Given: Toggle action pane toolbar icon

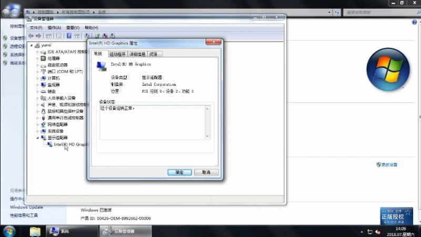Looking at the screenshot, I should (76, 36).
